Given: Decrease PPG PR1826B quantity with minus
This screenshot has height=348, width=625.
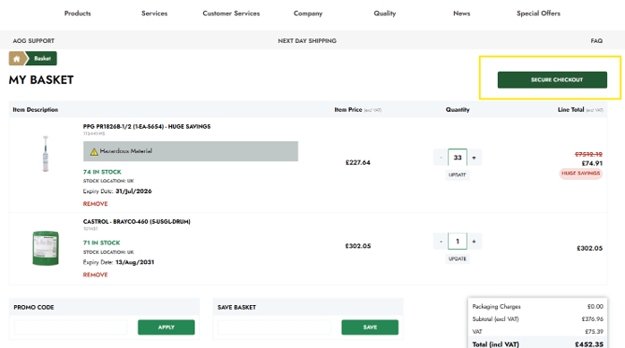Looking at the screenshot, I should point(441,157).
